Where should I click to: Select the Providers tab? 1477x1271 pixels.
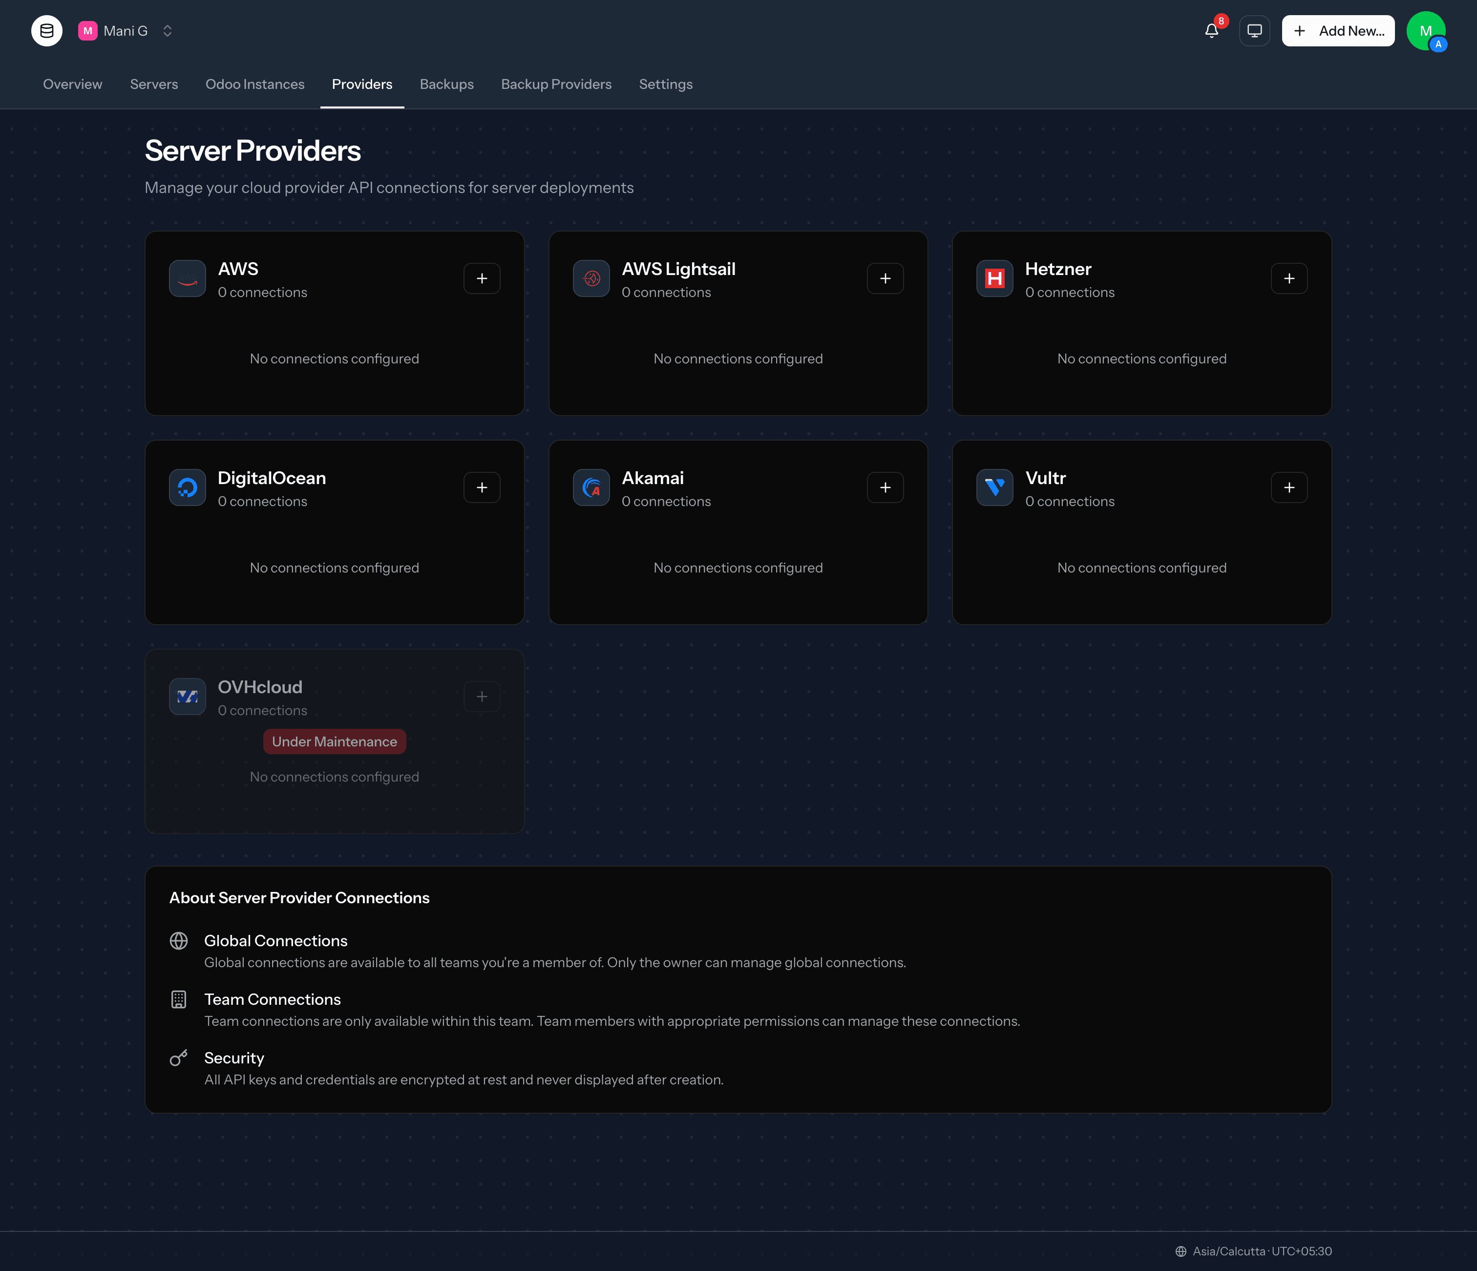click(x=362, y=84)
